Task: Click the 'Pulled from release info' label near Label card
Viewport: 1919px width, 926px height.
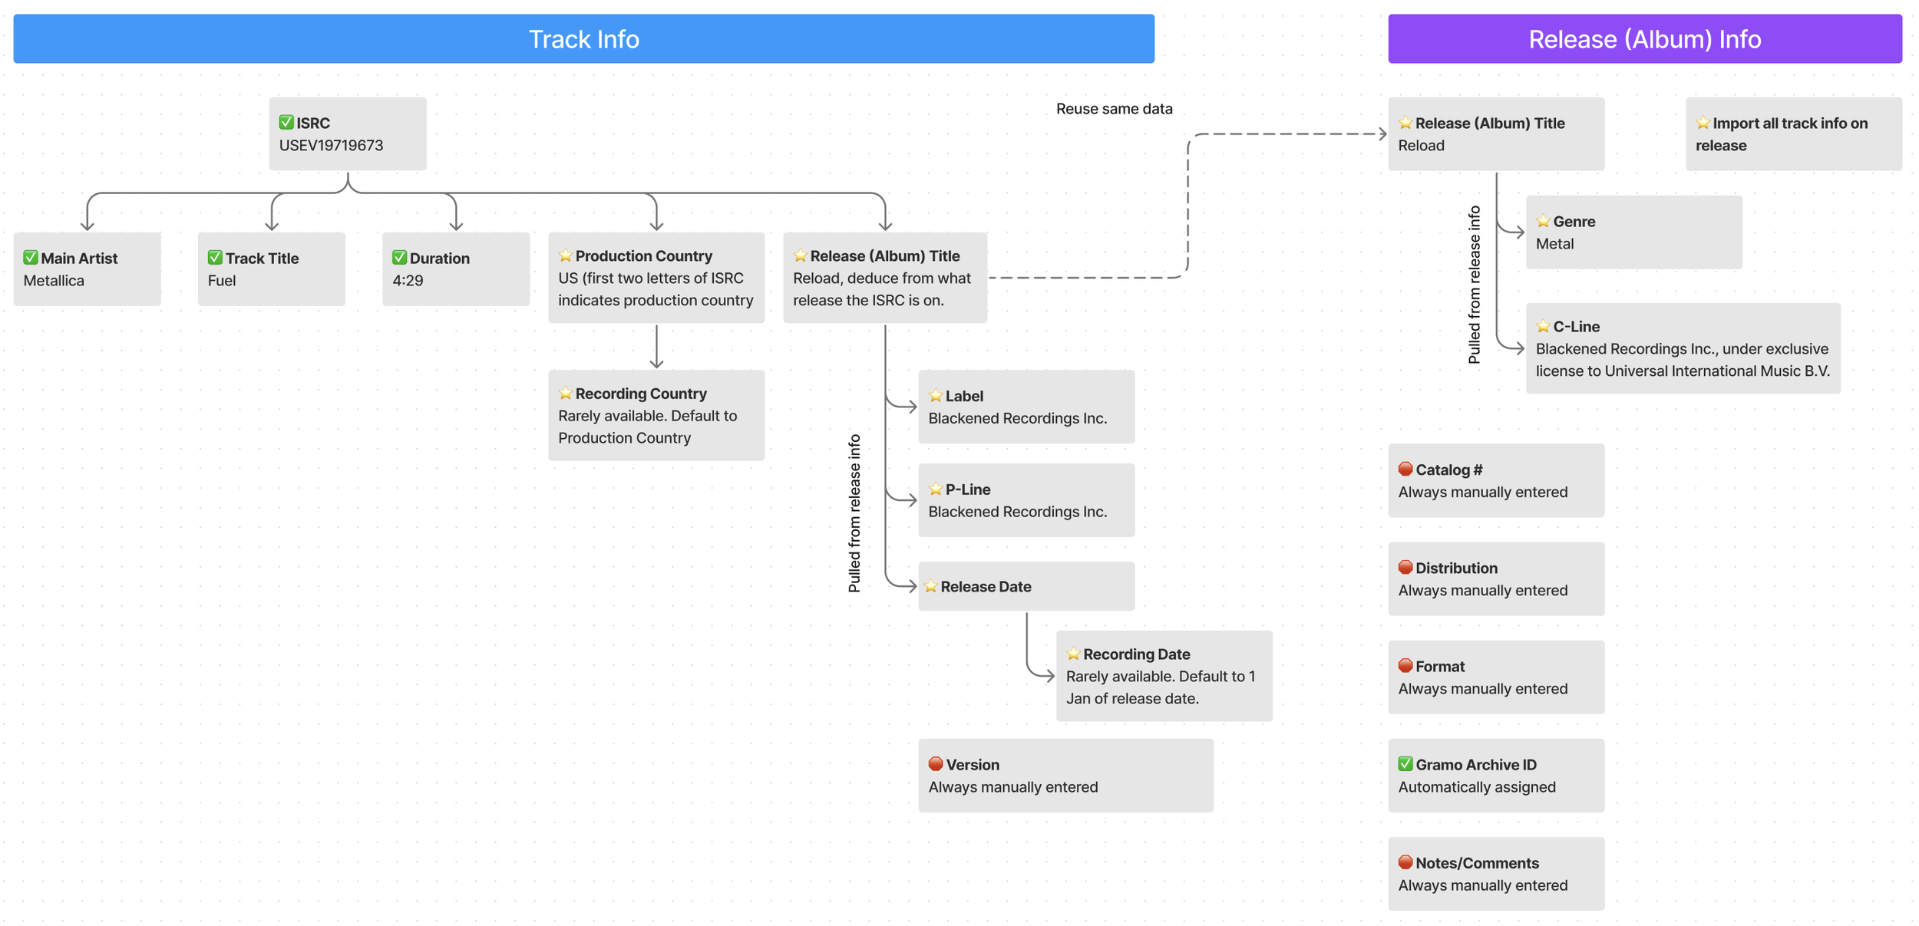Action: 854,513
